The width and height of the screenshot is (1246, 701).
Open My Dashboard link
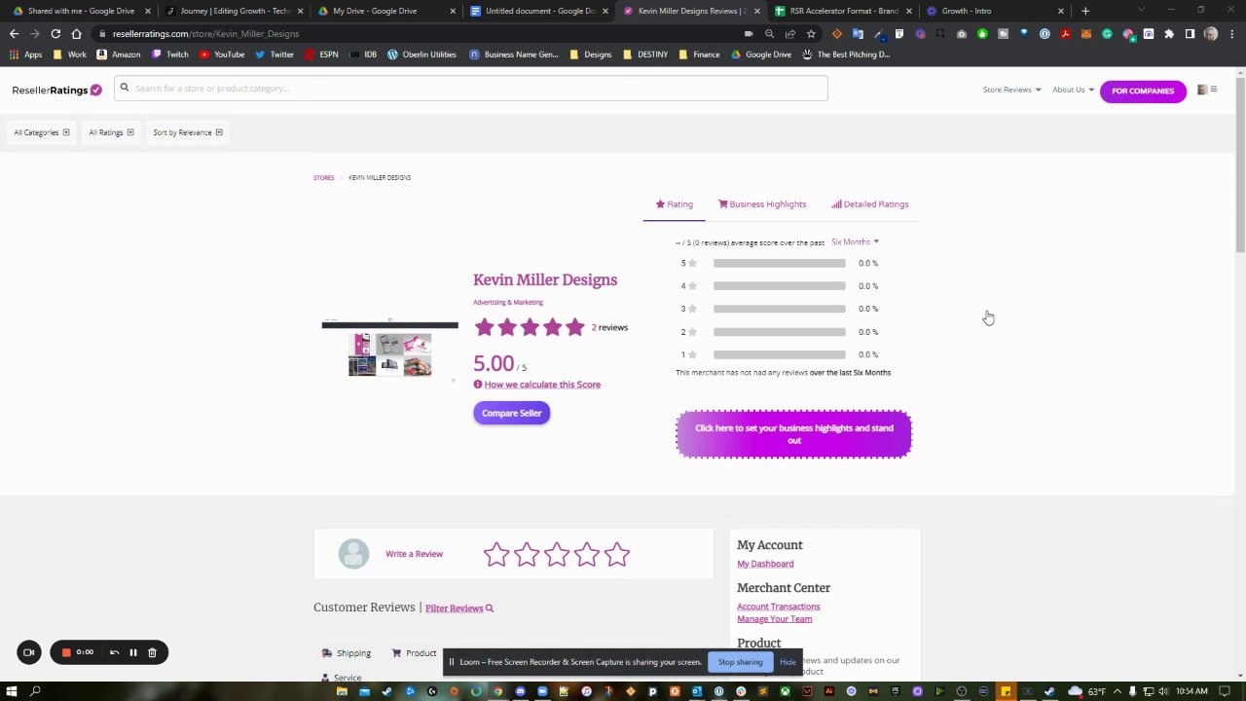(x=765, y=564)
